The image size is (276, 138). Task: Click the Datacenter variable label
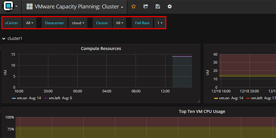pyautogui.click(x=55, y=23)
